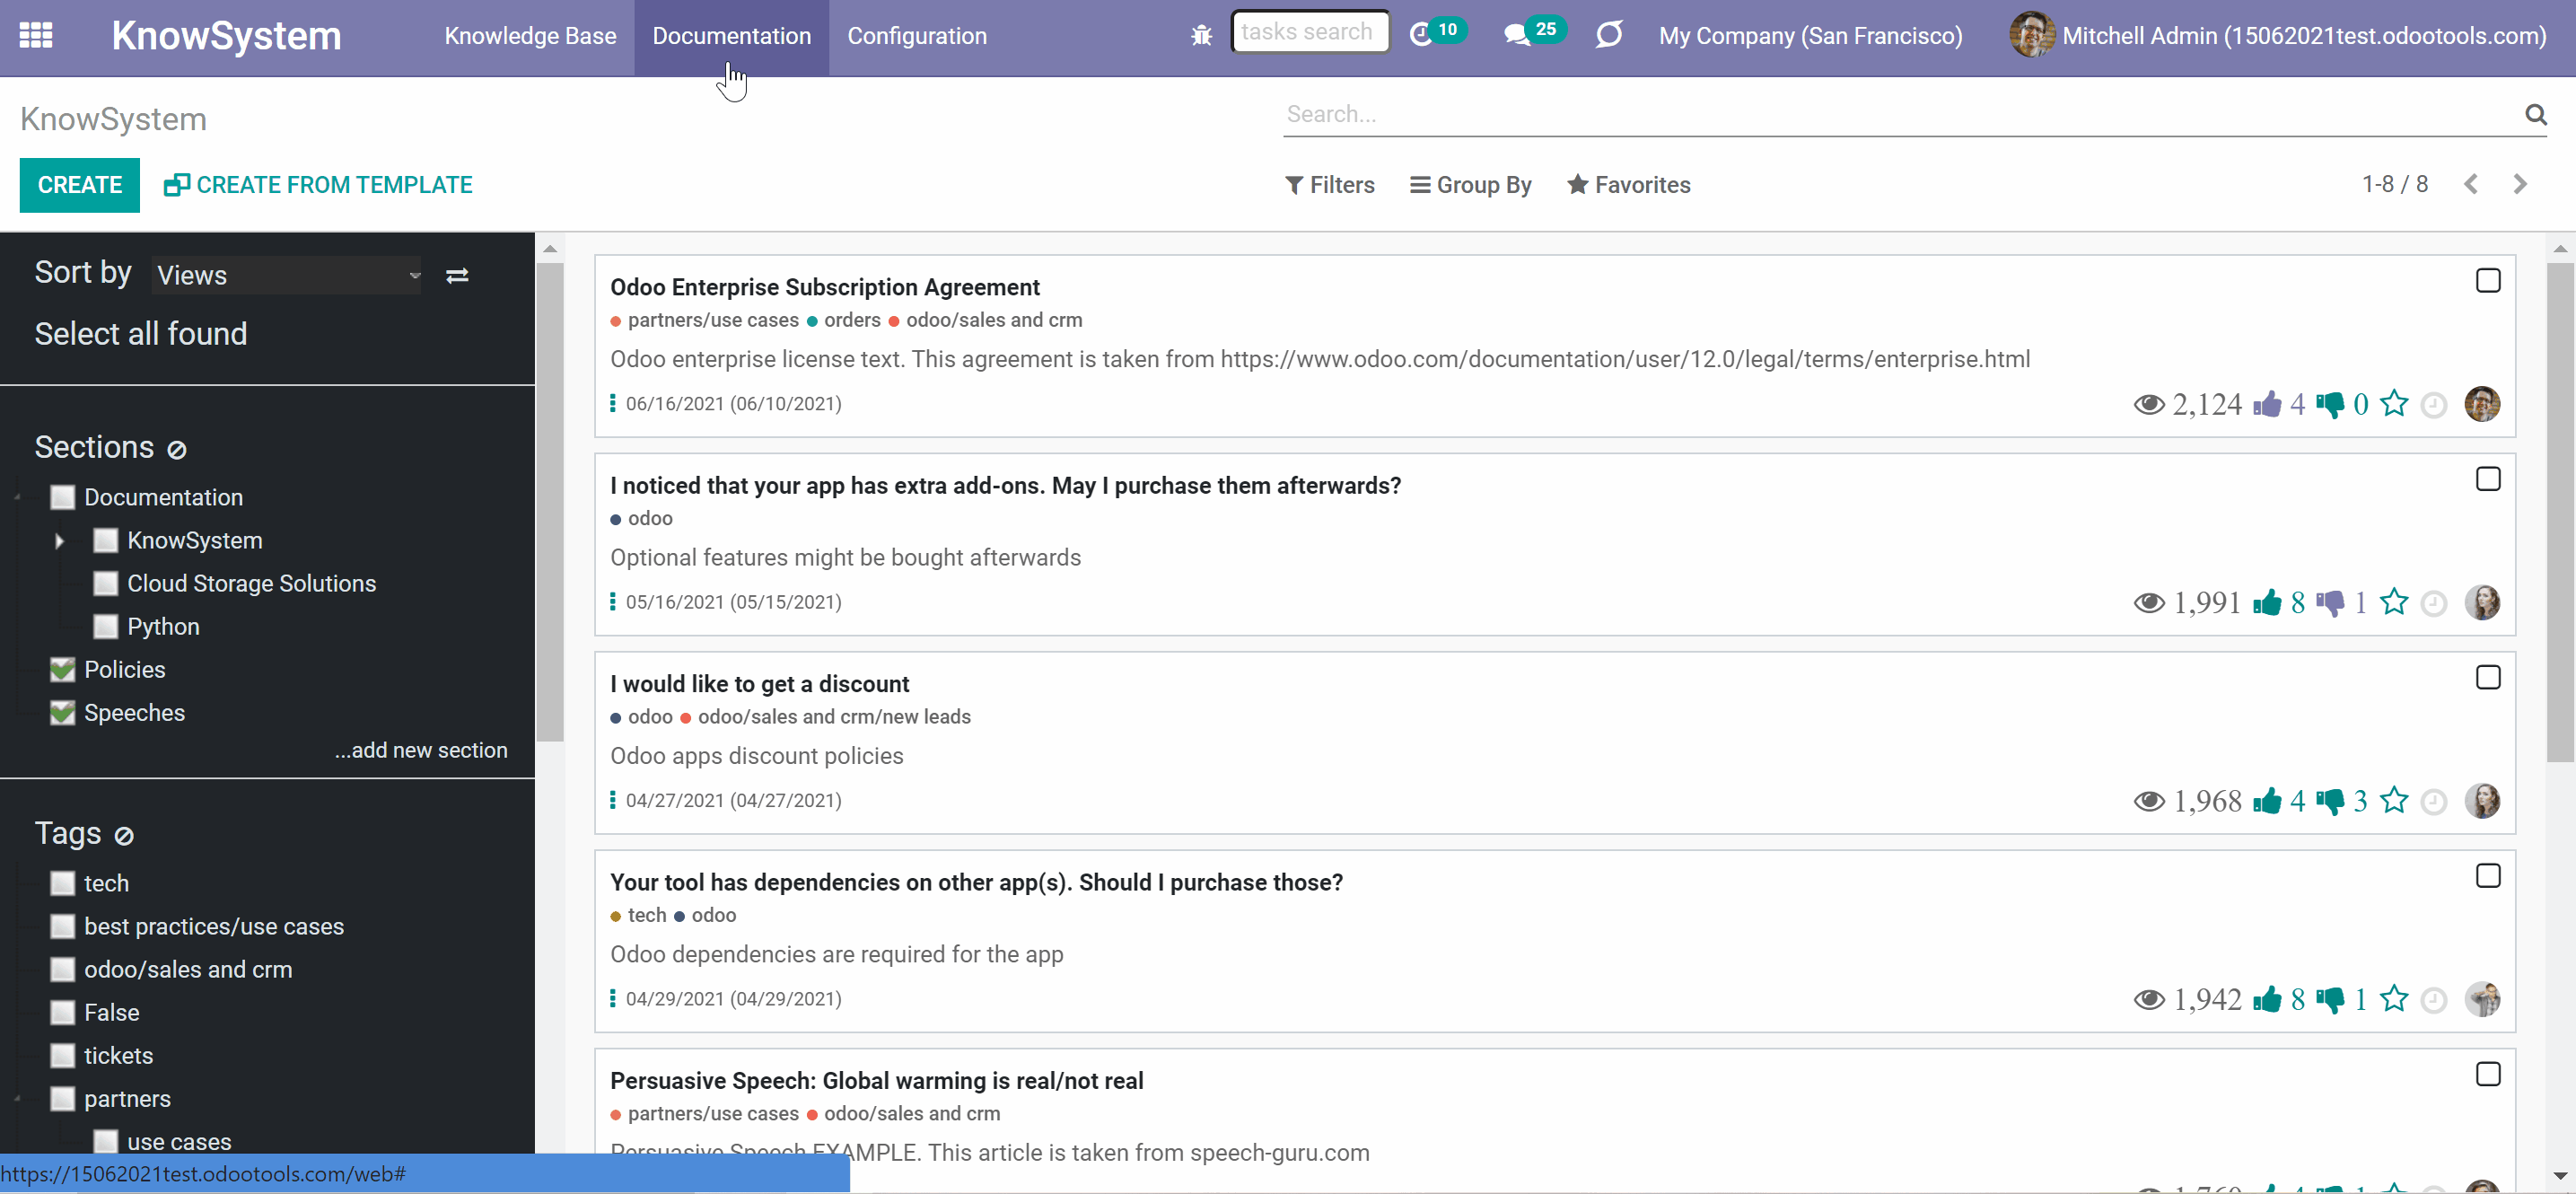The width and height of the screenshot is (2576, 1194).
Task: Open the Sort by Views dropdown
Action: pos(287,275)
